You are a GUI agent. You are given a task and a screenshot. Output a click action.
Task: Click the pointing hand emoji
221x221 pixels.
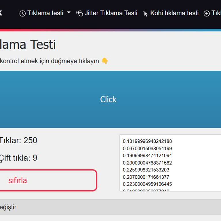(x=105, y=61)
